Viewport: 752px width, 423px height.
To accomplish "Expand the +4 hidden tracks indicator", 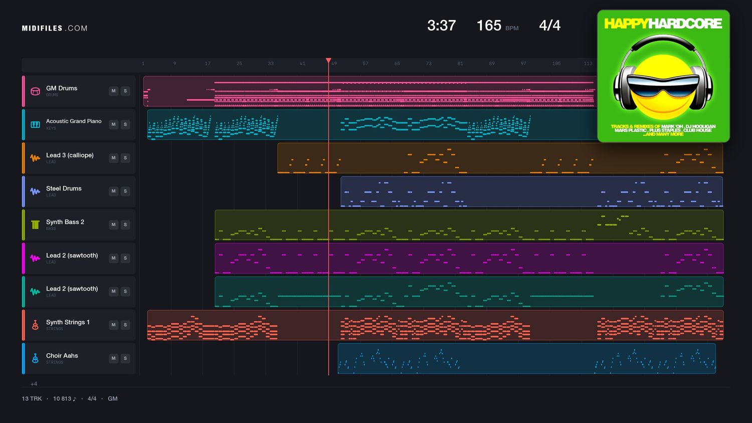I will [34, 384].
